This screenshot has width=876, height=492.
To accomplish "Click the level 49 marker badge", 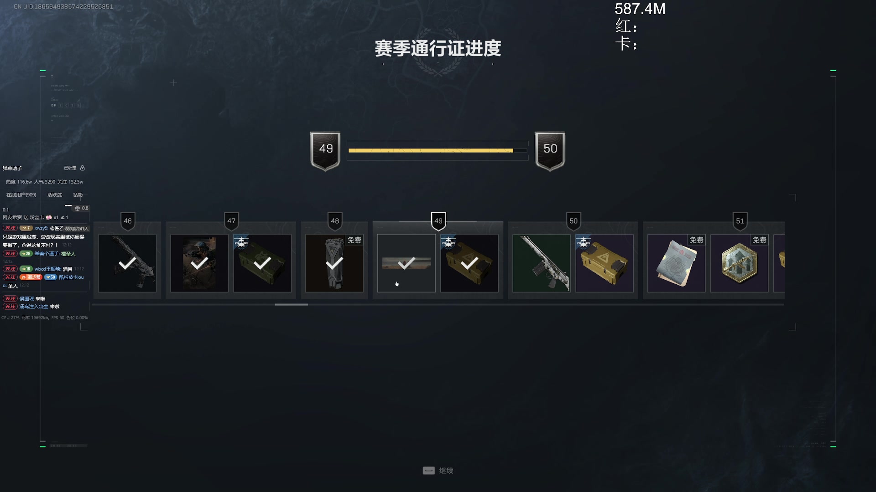I will pyautogui.click(x=438, y=221).
